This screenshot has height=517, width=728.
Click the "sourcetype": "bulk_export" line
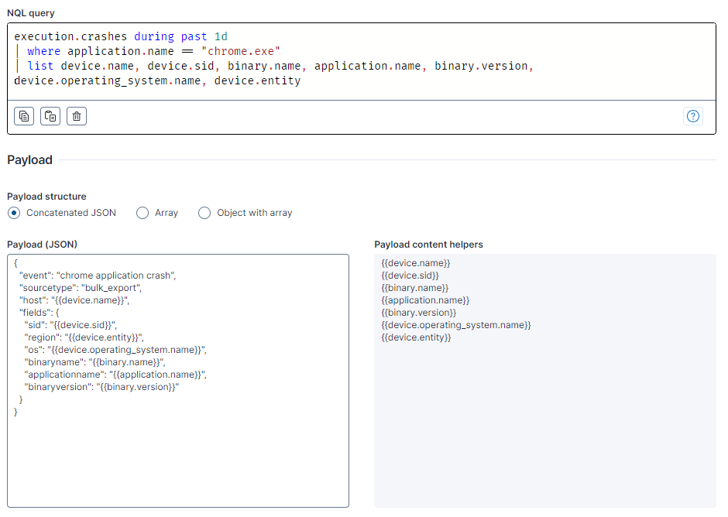tap(81, 288)
